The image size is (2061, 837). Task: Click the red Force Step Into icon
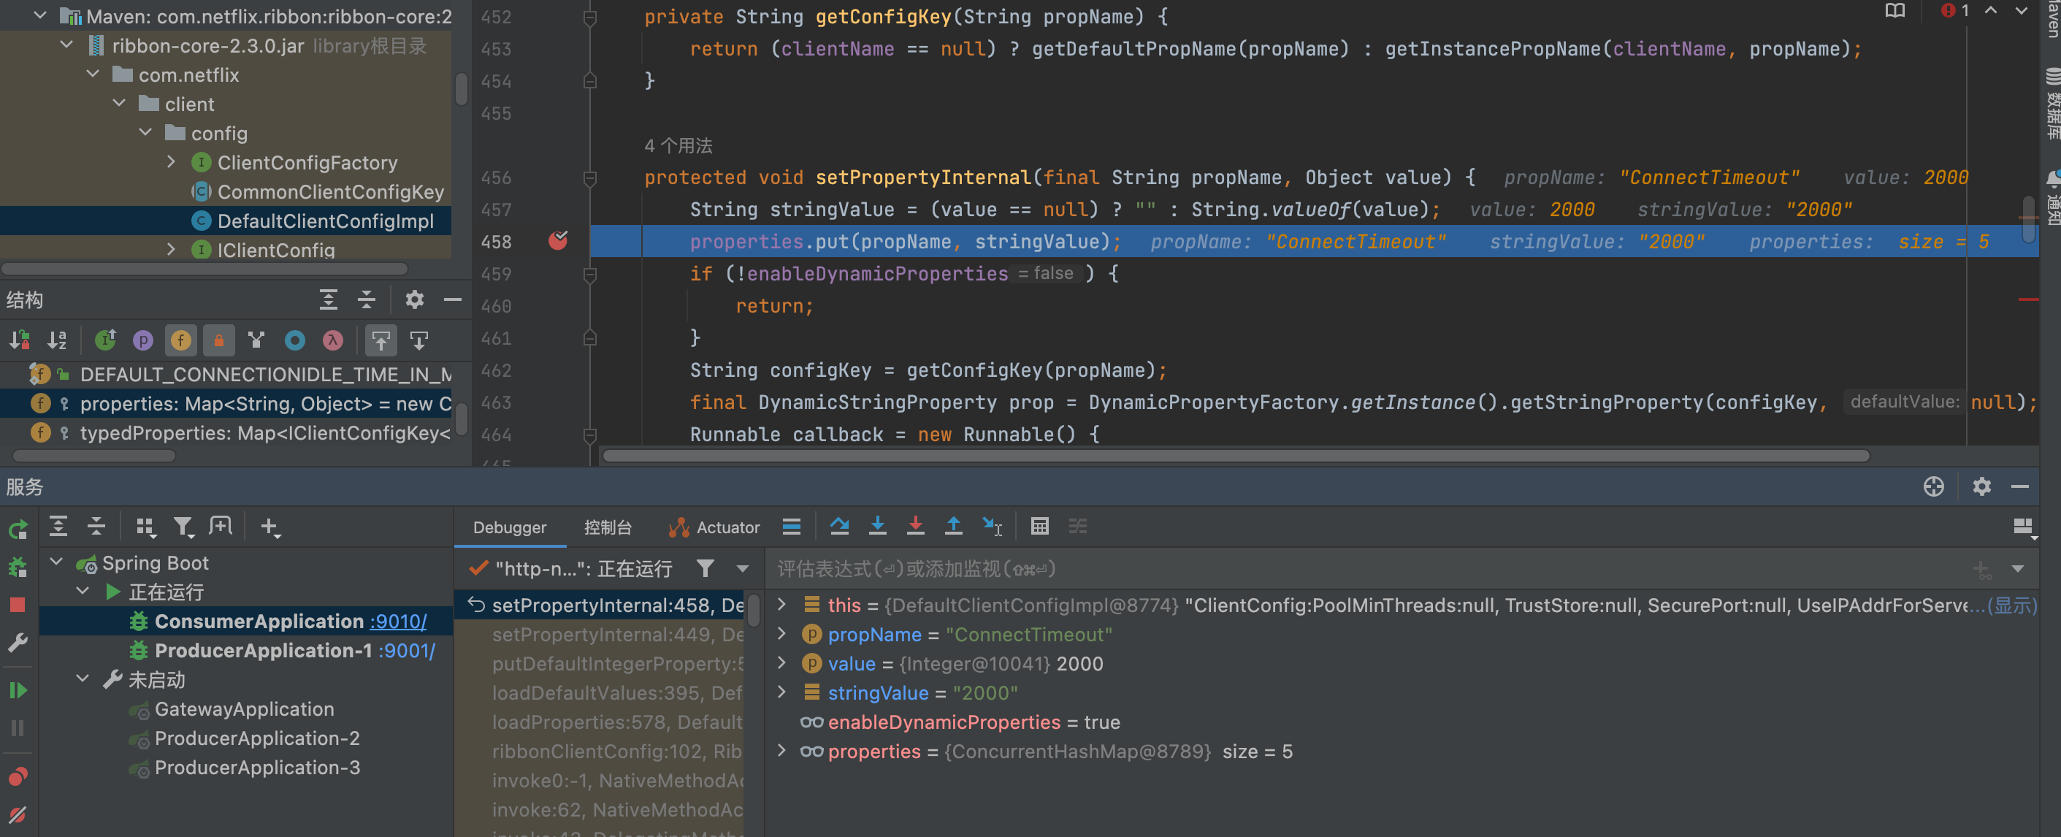pyautogui.click(x=915, y=527)
